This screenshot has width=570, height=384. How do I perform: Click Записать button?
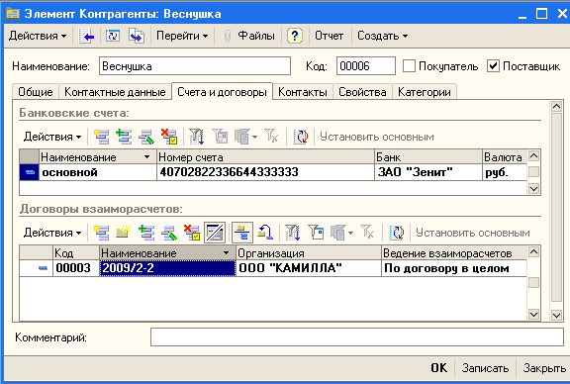click(485, 368)
